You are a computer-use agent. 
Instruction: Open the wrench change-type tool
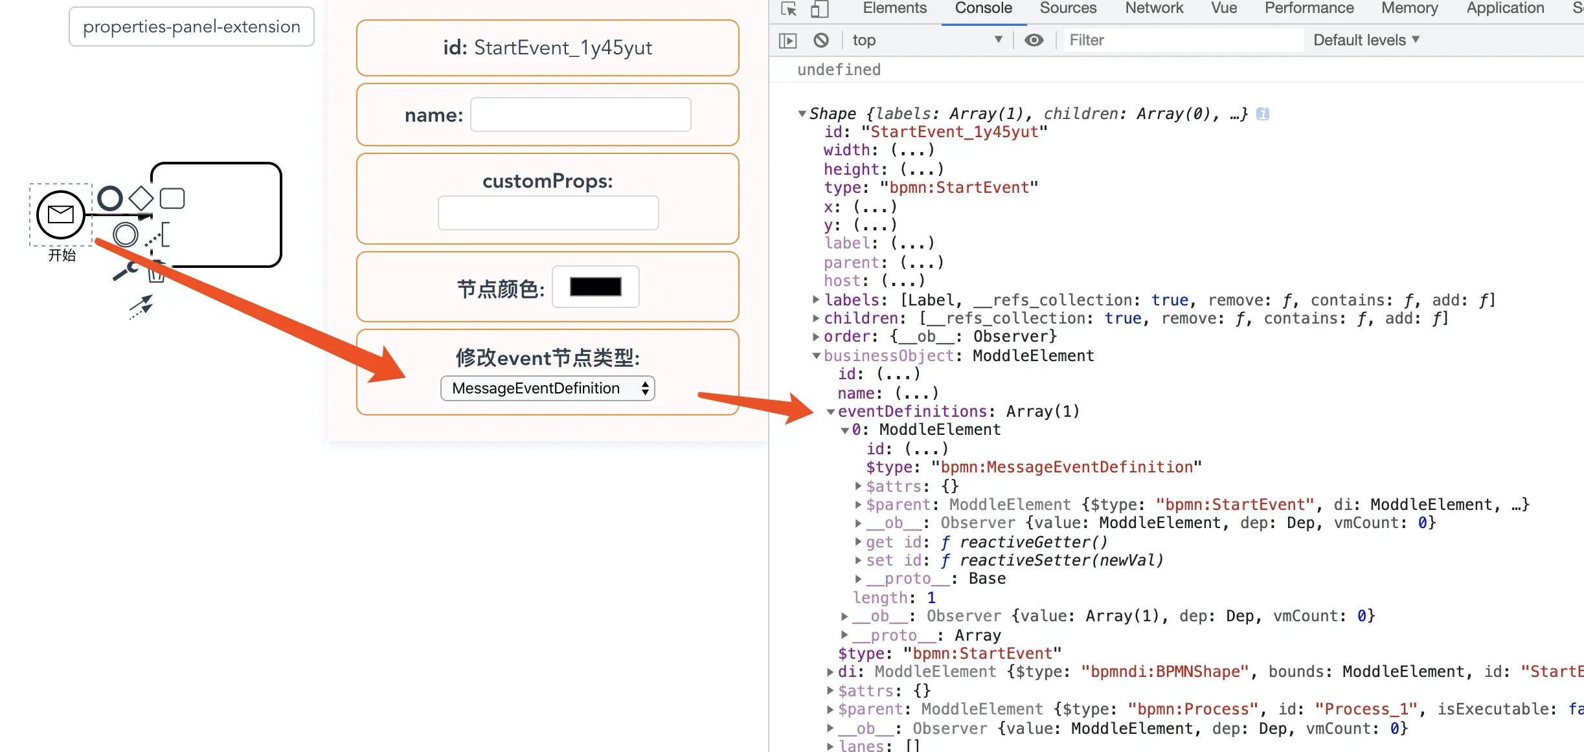click(125, 271)
